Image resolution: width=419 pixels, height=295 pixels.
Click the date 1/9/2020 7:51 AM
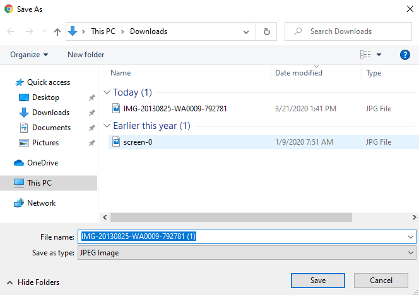click(304, 142)
